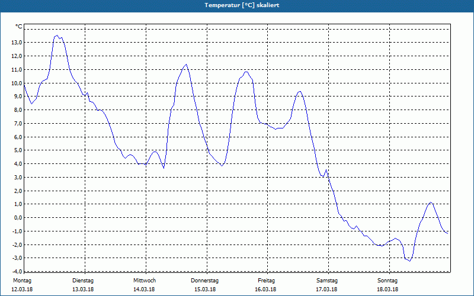Select the -3,0 y-axis value
The image size is (474, 296).
pos(17,258)
